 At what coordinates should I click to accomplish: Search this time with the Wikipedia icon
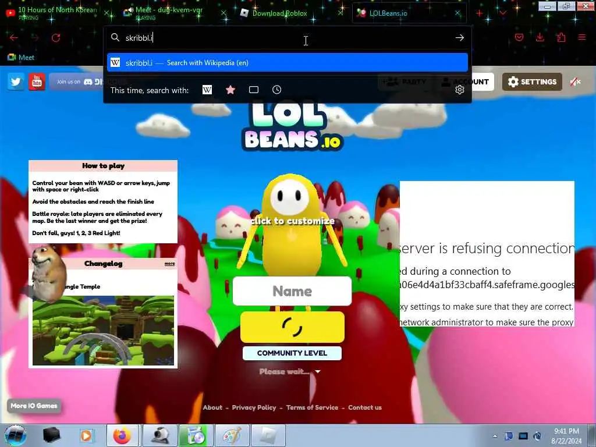(207, 90)
